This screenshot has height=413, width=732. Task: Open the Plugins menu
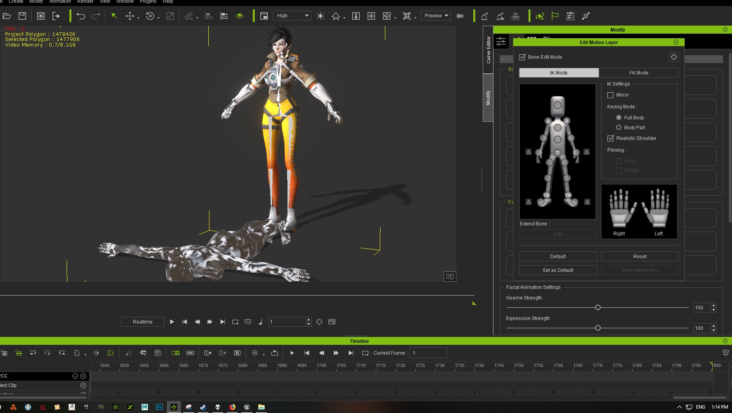point(148,2)
